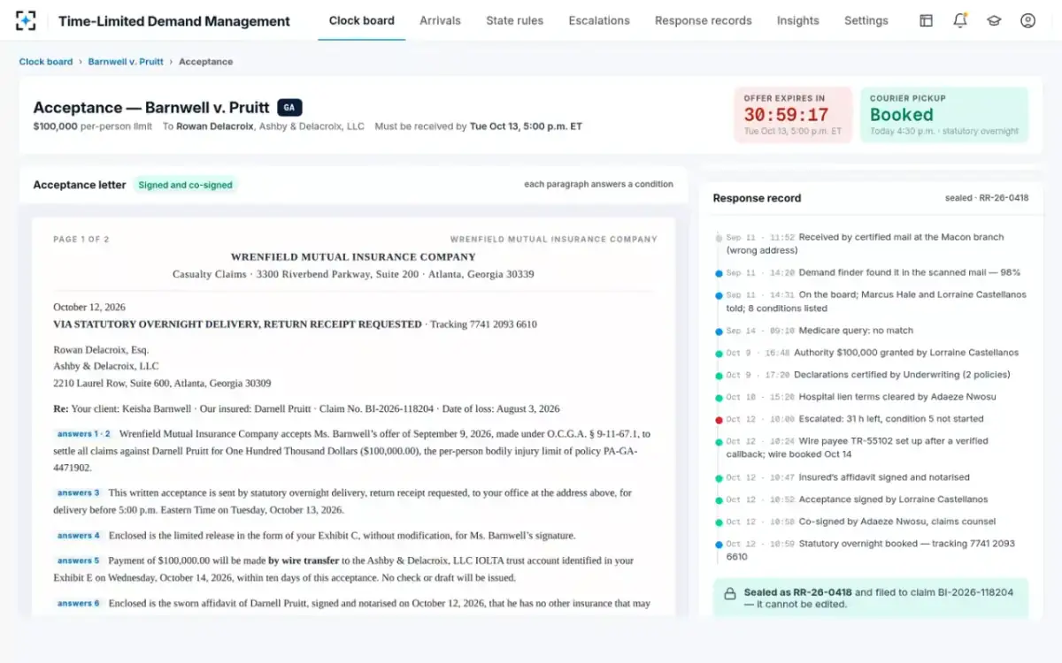Open the graduation cap help icon
Screen dimensions: 1062x663
(994, 20)
